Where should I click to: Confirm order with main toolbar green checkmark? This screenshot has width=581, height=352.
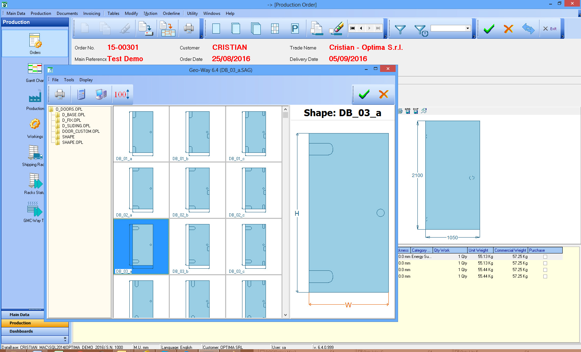point(489,29)
